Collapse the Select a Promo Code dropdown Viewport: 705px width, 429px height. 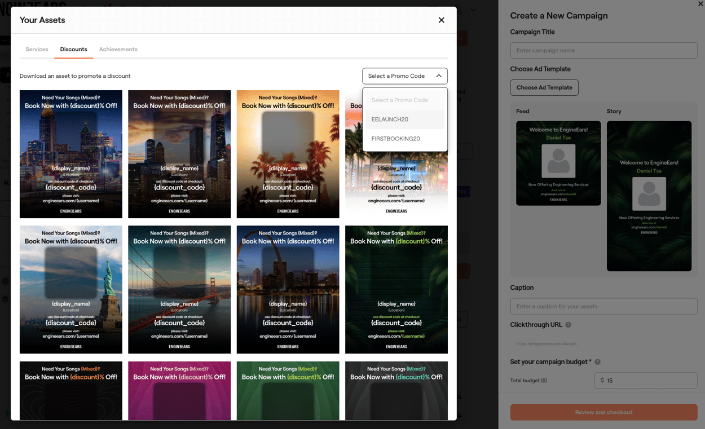pyautogui.click(x=404, y=76)
